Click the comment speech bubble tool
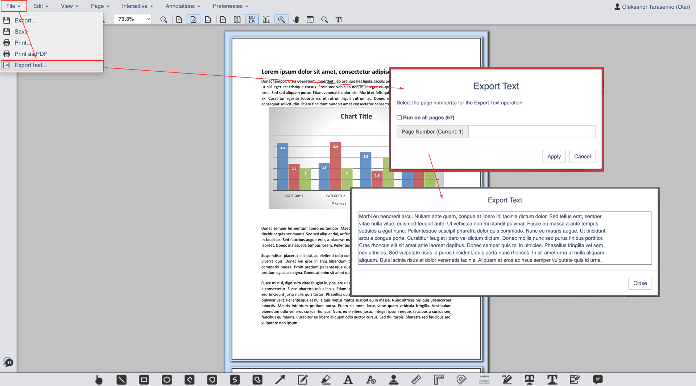The height and width of the screenshot is (386, 696). pos(597,379)
